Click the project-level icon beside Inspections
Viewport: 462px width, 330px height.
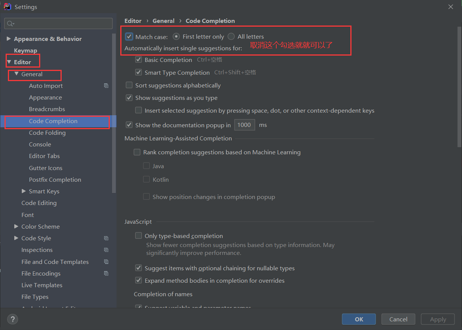(x=106, y=250)
